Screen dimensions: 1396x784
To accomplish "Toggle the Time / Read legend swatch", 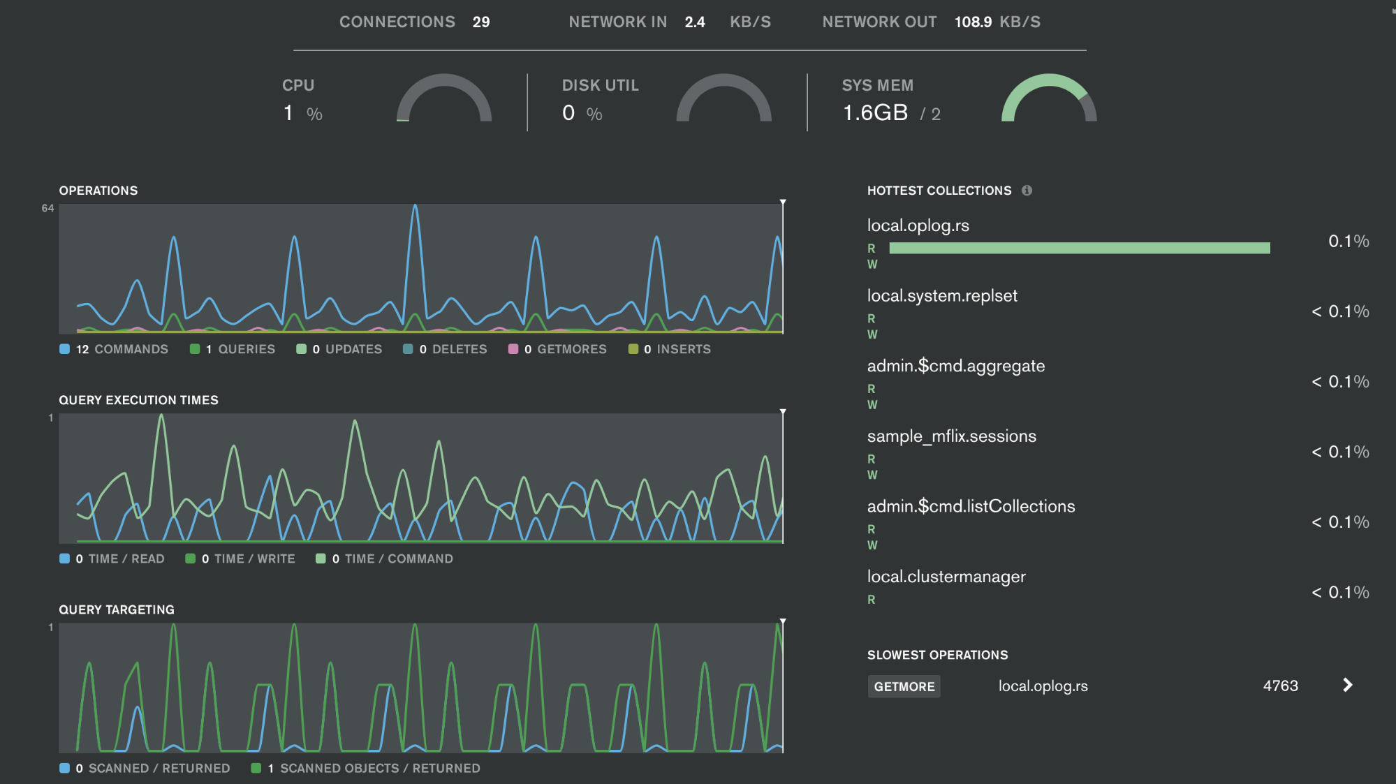I will (65, 559).
